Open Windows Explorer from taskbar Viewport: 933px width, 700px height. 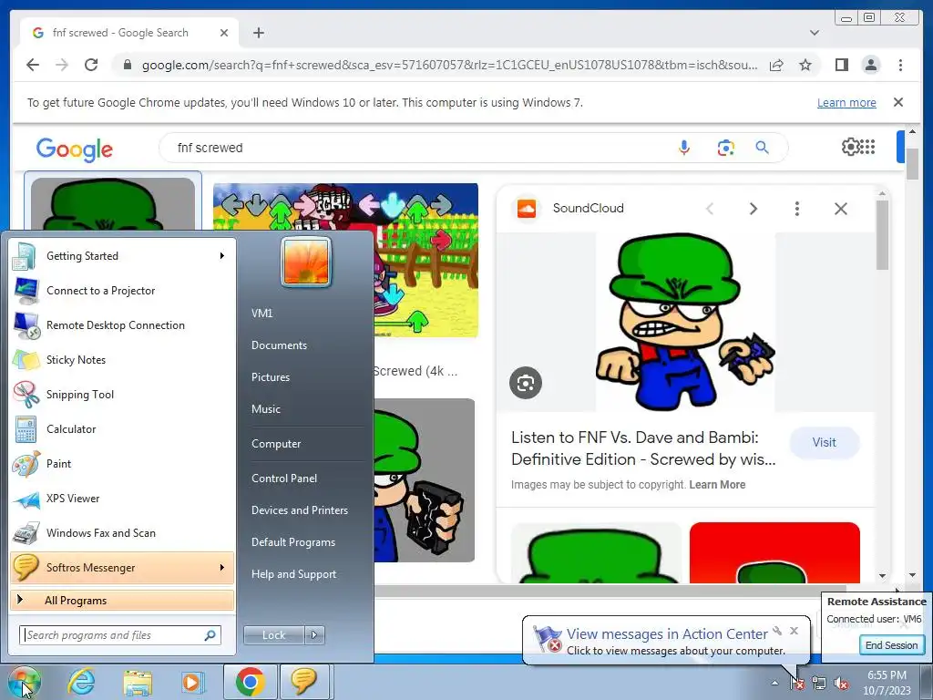pos(138,682)
